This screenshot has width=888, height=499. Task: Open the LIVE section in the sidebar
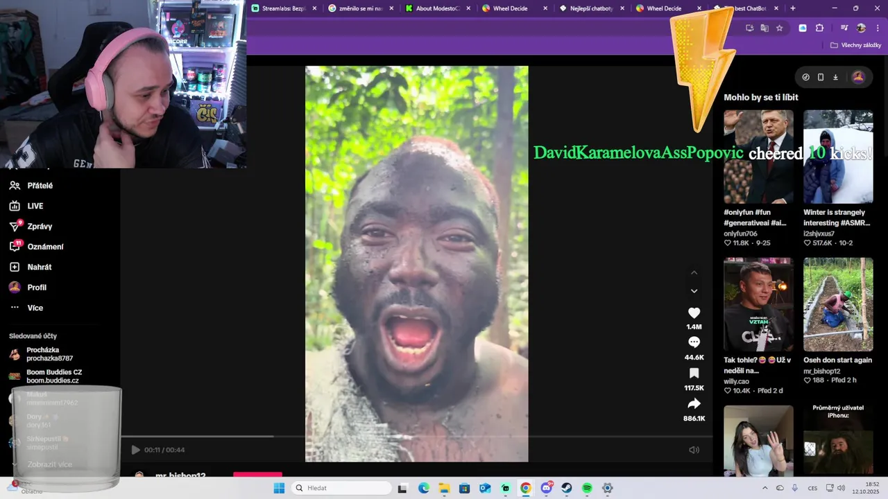[x=26, y=206]
